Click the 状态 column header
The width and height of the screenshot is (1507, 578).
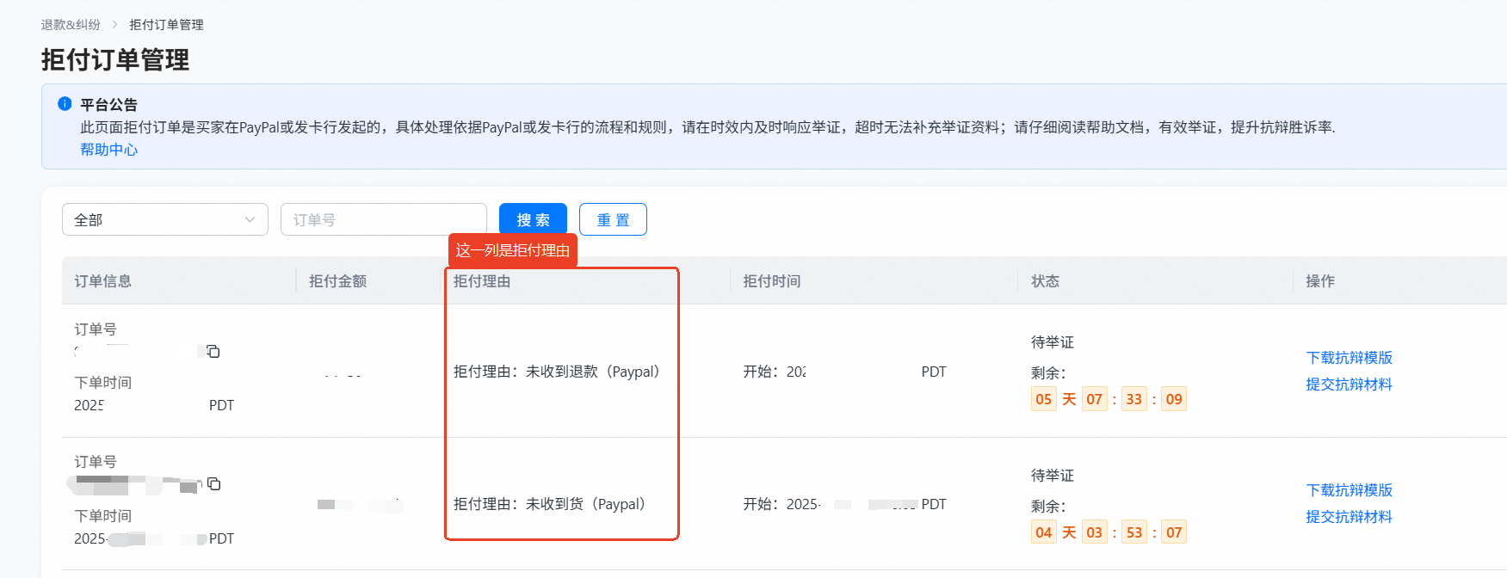[1045, 281]
